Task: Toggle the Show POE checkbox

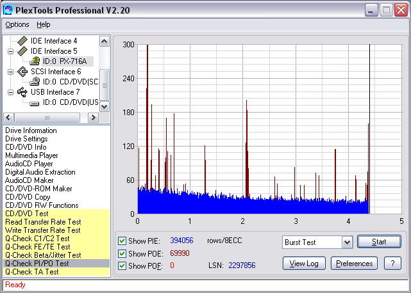Action: [x=122, y=253]
